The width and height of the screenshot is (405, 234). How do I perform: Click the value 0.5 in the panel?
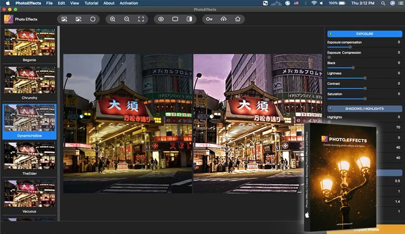[397, 181]
